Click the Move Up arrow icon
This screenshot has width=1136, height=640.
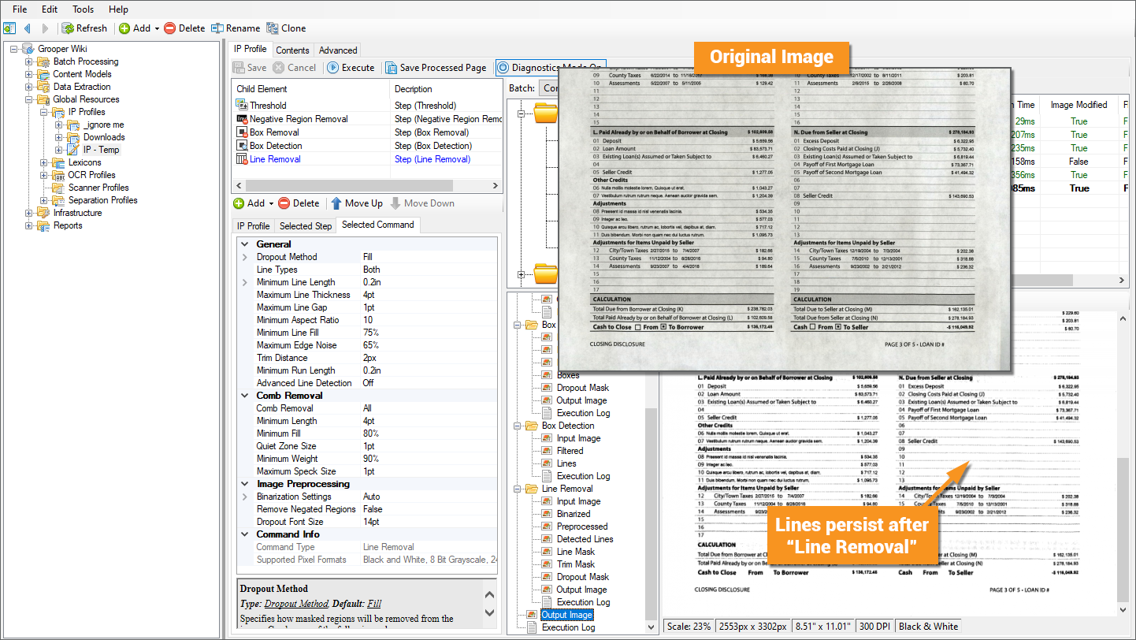336,203
